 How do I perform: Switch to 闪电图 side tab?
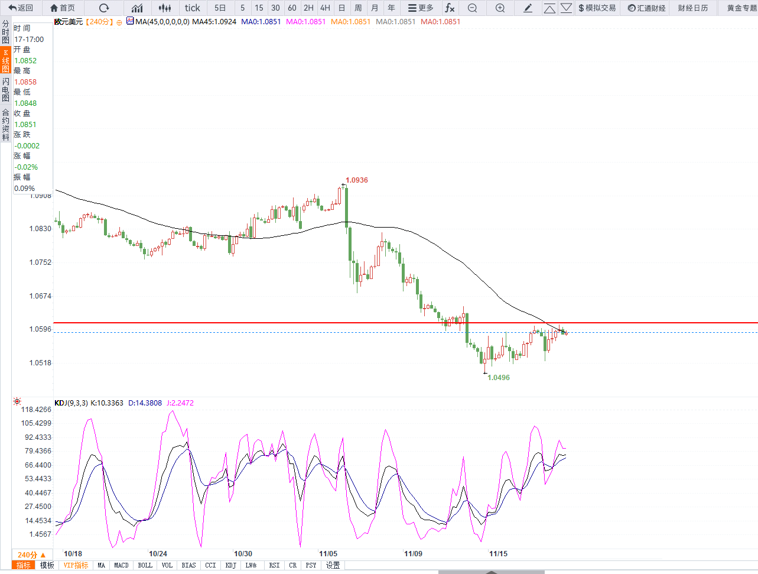pos(6,89)
